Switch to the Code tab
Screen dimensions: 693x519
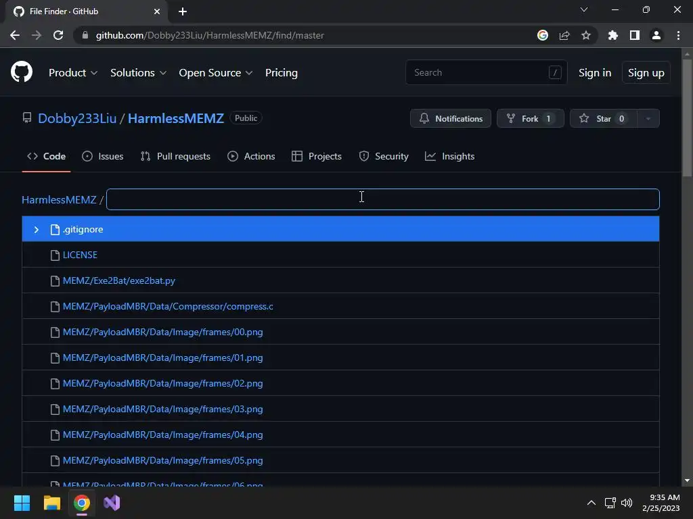pos(47,156)
